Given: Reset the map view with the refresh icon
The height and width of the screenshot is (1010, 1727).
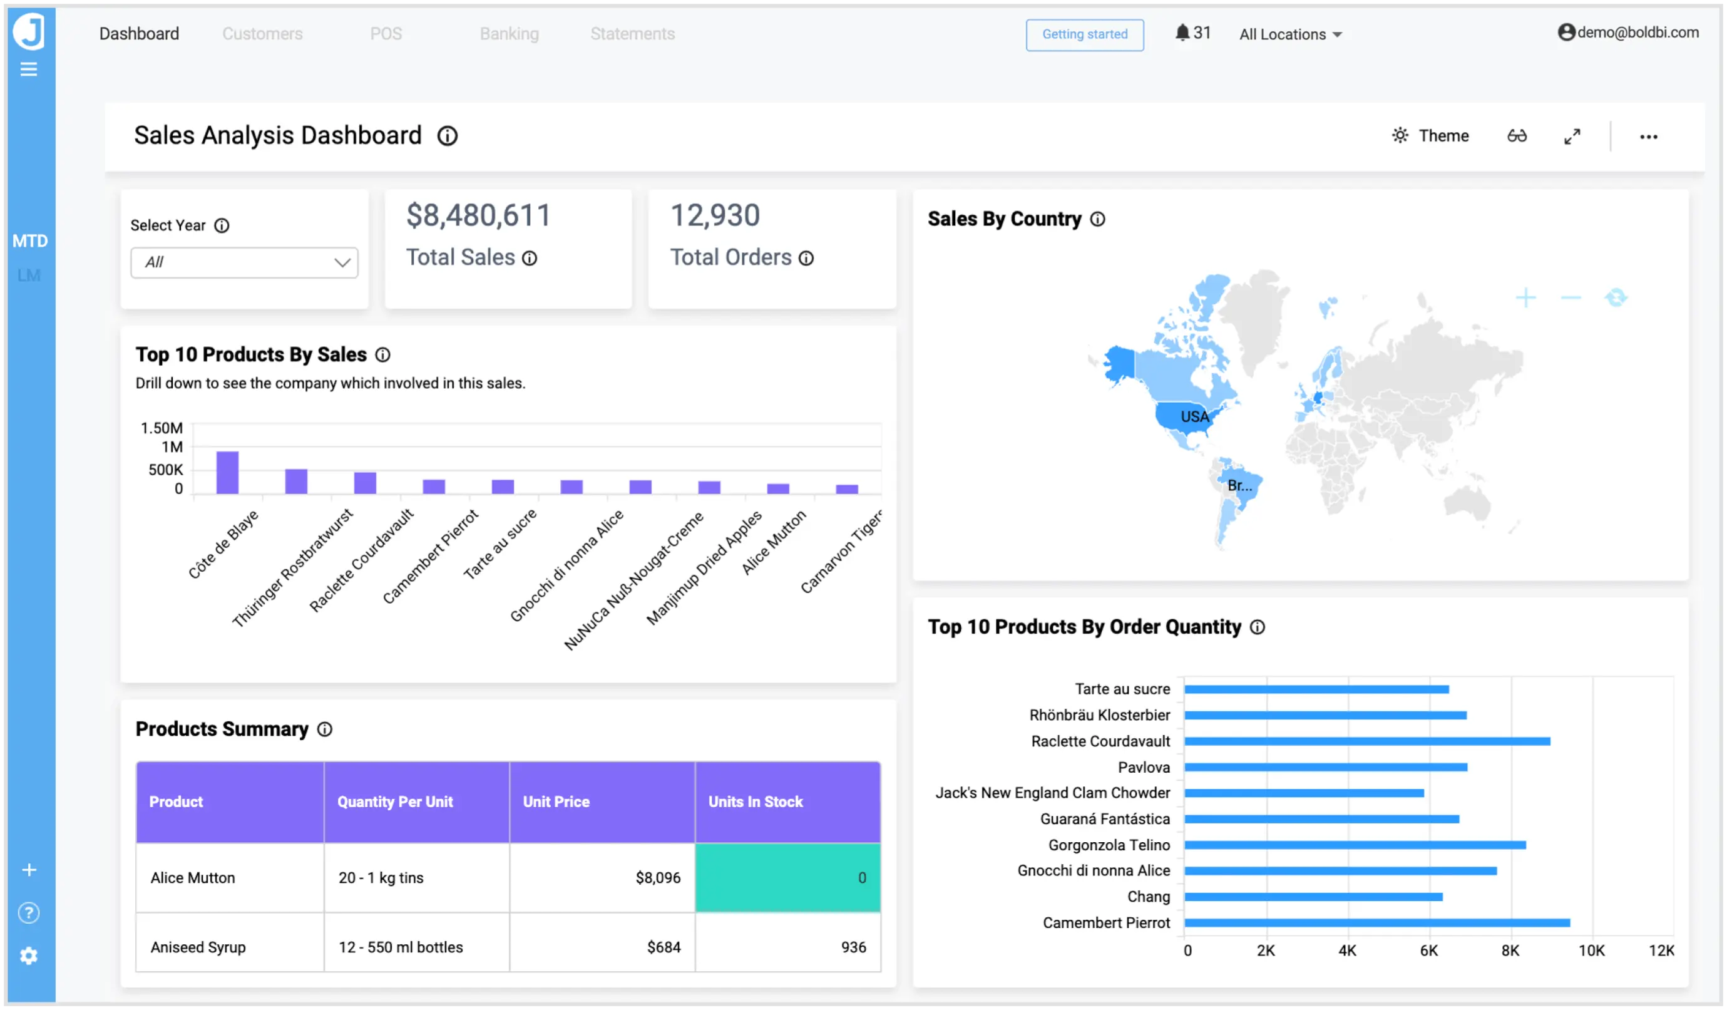Looking at the screenshot, I should pos(1616,297).
